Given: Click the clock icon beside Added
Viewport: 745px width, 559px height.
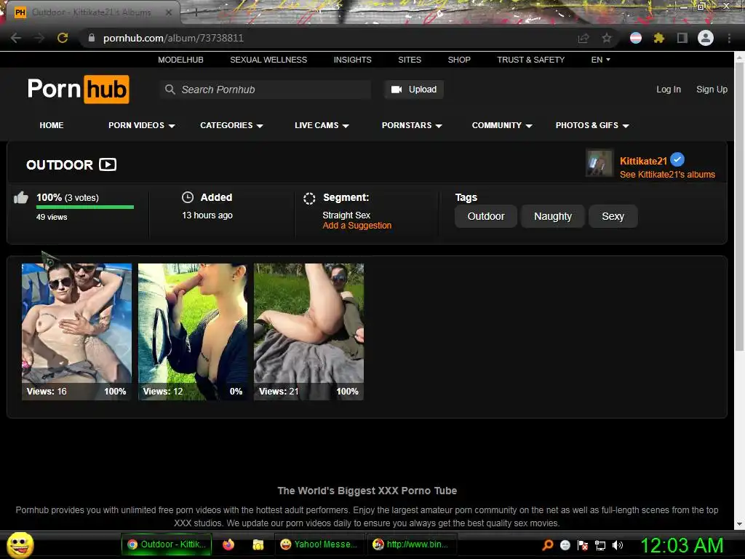Looking at the screenshot, I should tap(188, 197).
